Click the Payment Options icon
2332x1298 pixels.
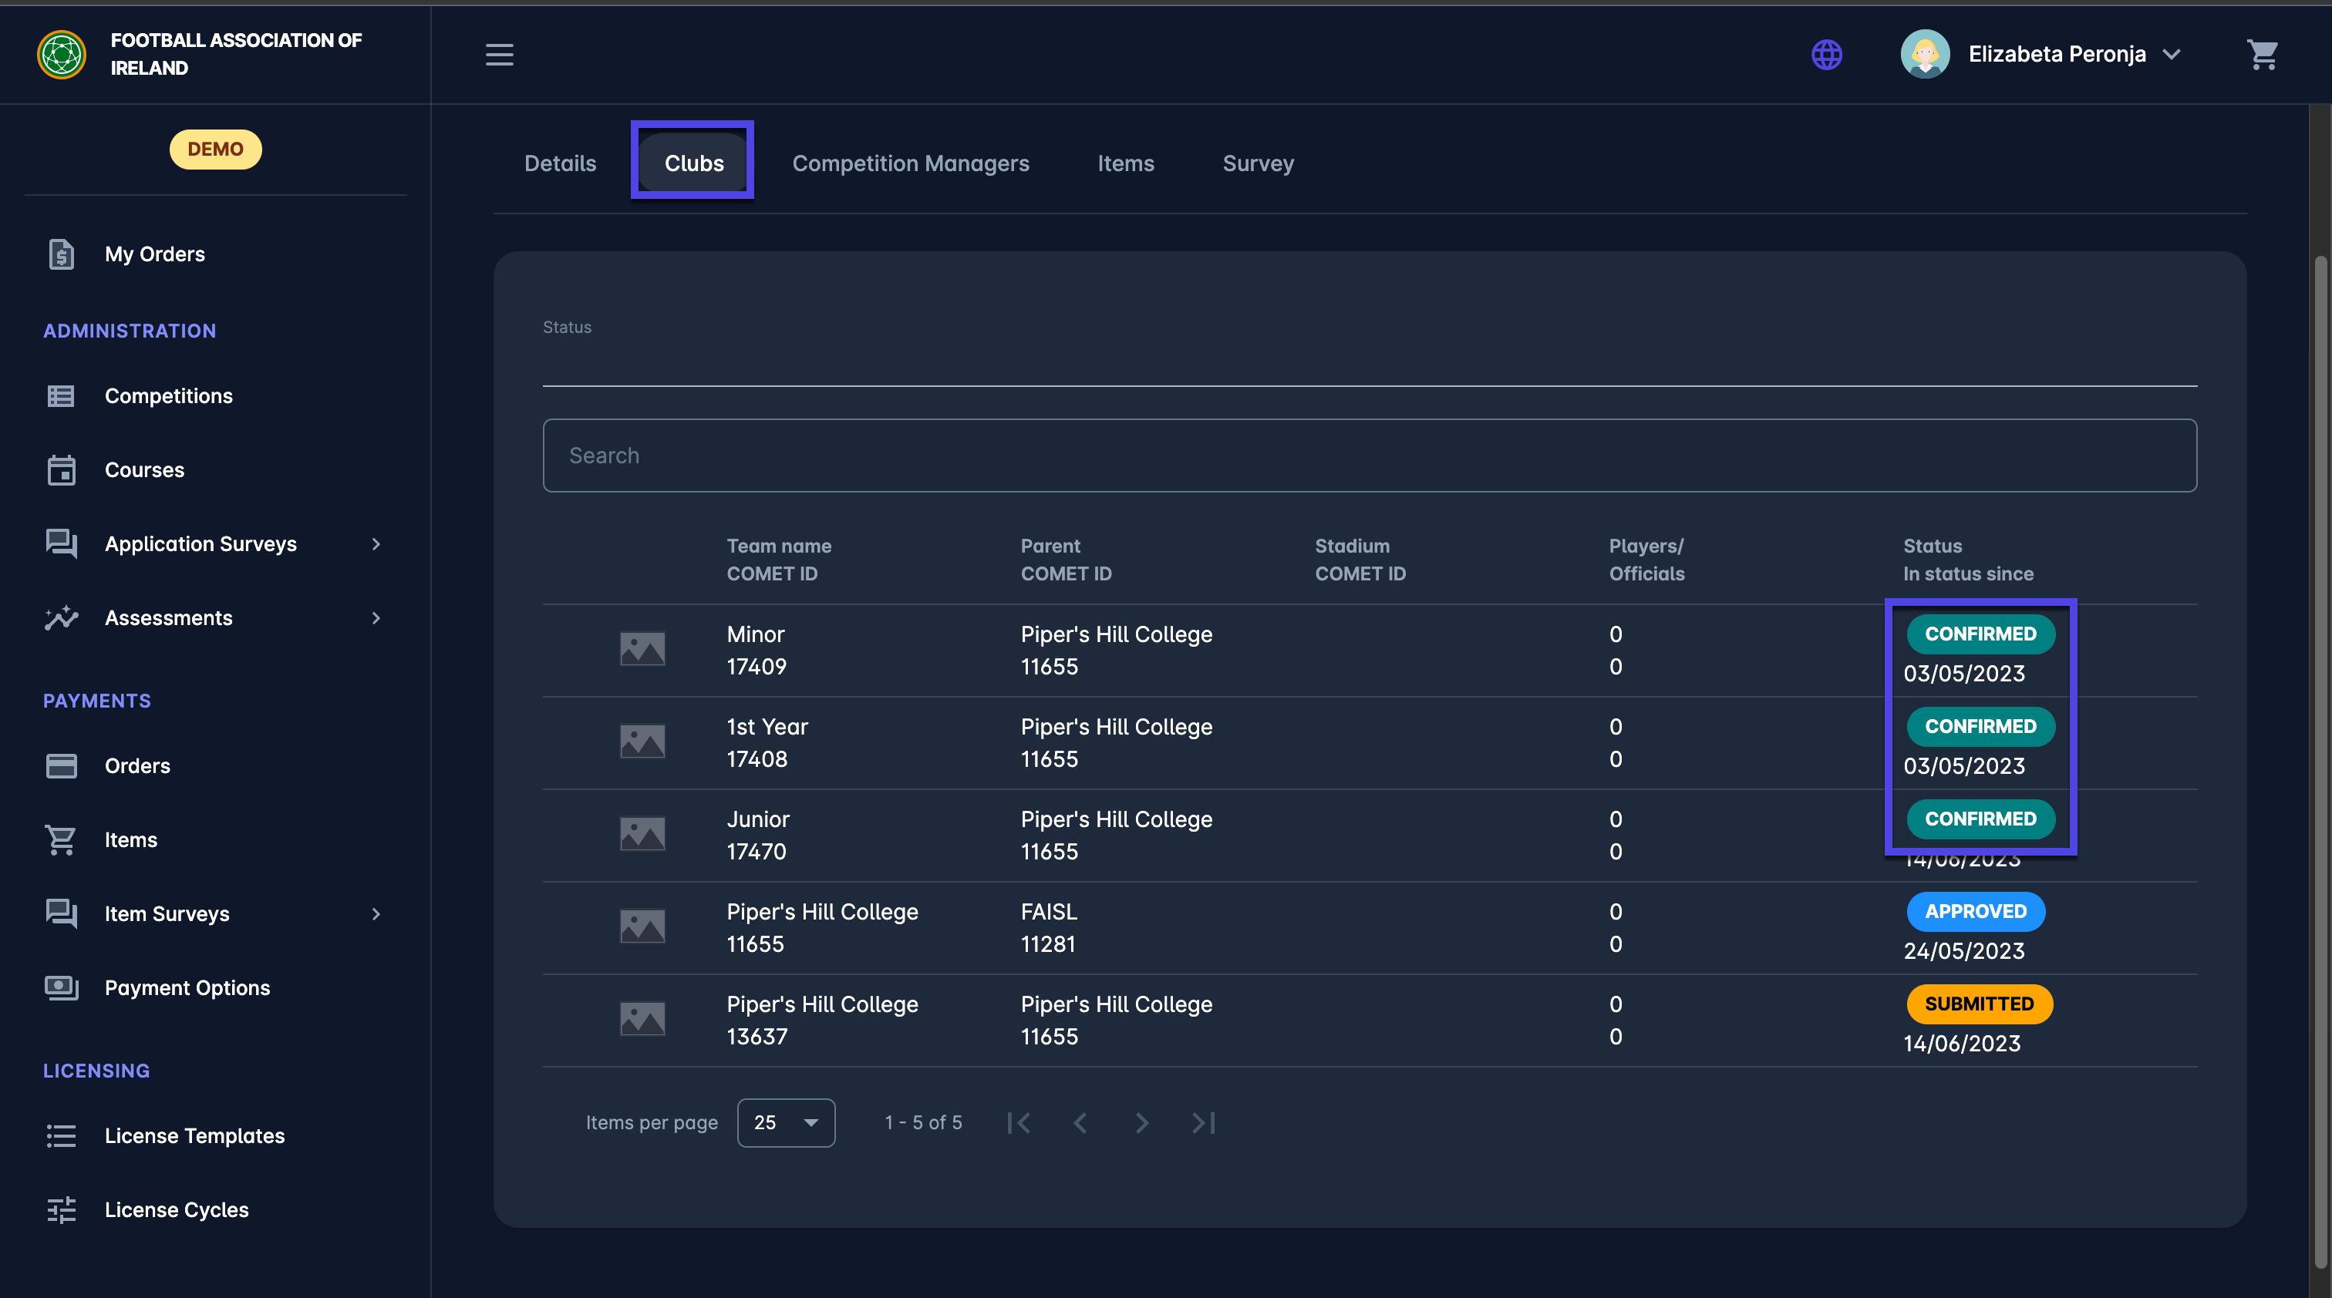click(61, 987)
